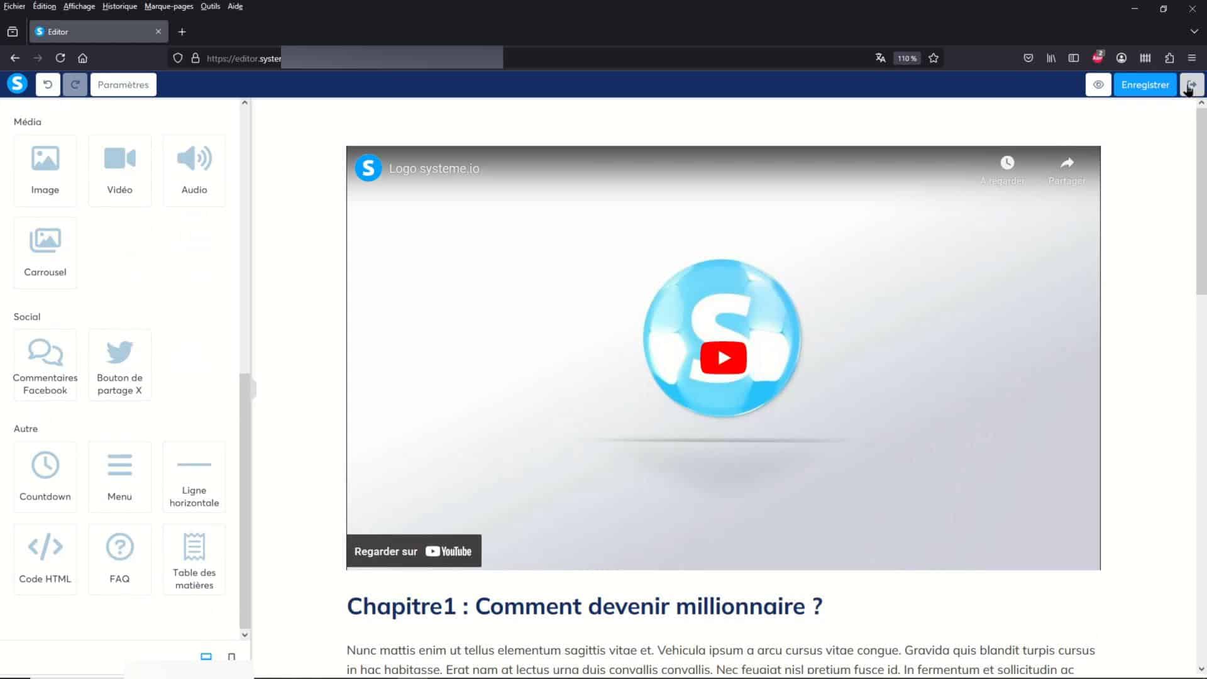Screen dimensions: 1207x679
Task: Add Bouton de partage X element
Action: (x=119, y=365)
